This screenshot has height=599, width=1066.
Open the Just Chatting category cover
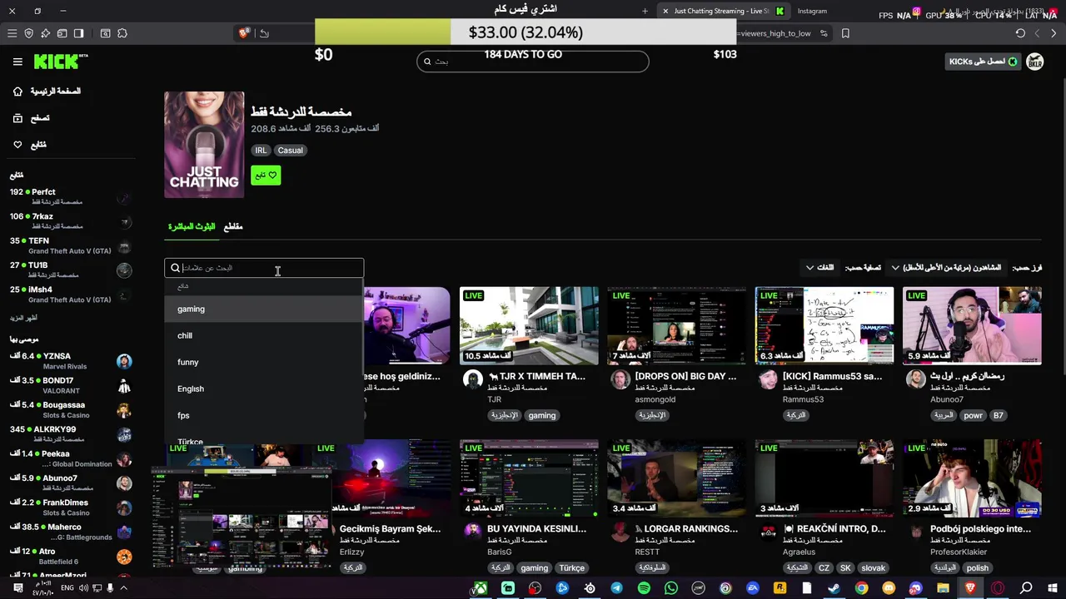point(204,145)
